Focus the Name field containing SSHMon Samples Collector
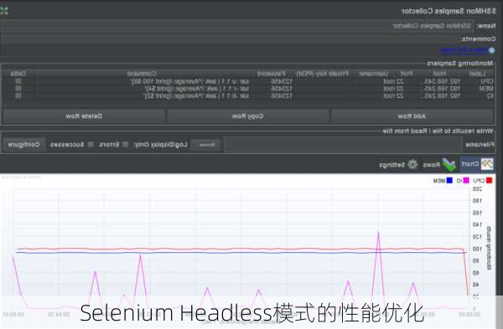Screen dimensions: 503x329 (236, 26)
